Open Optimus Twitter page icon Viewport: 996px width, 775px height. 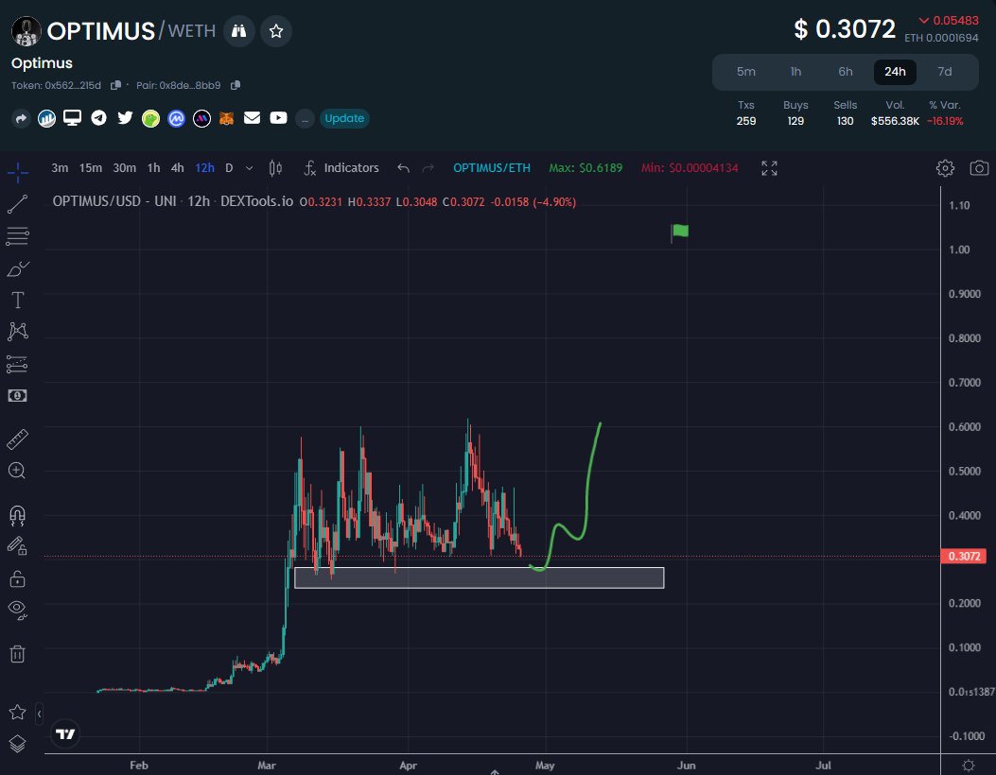[x=124, y=118]
